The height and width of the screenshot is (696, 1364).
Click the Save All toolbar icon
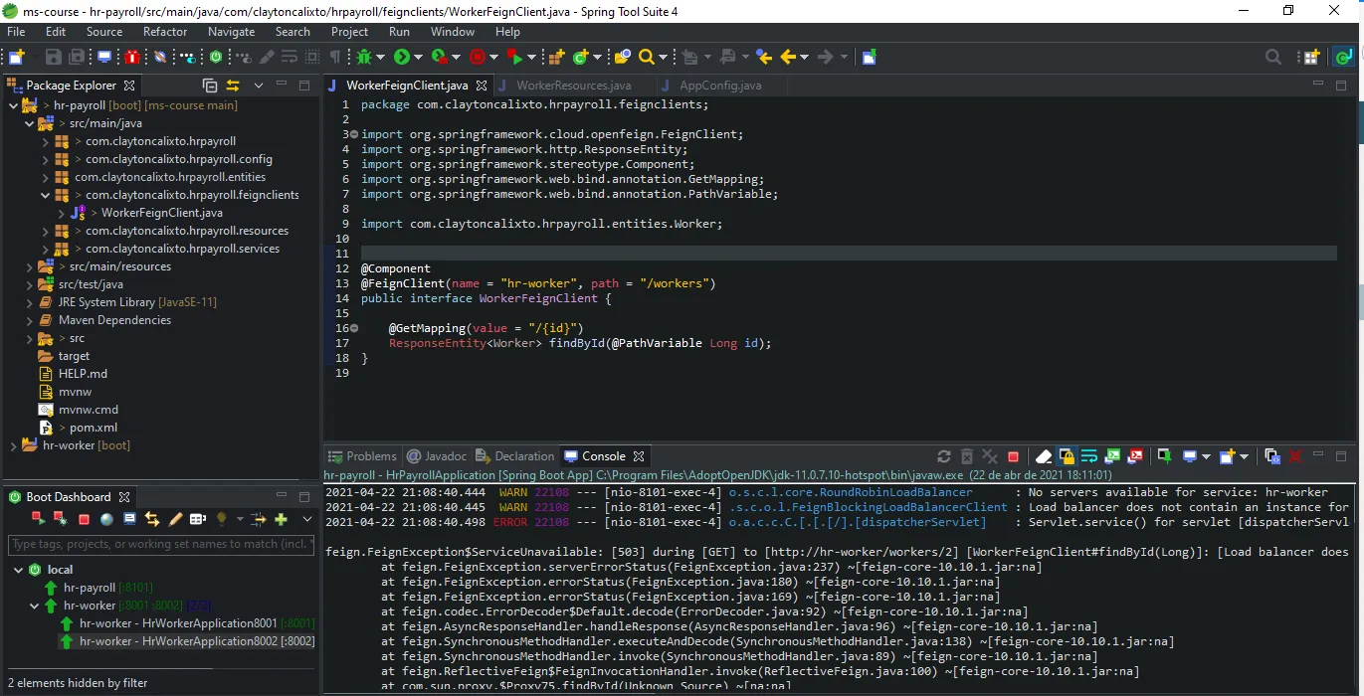point(77,57)
